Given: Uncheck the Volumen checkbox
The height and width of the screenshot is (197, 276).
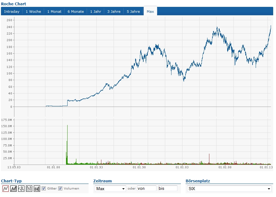Looking at the screenshot, I should pyautogui.click(x=60, y=189).
